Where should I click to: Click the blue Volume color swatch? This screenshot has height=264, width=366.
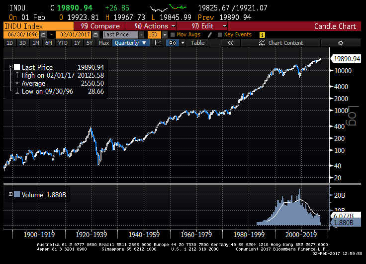click(x=17, y=194)
